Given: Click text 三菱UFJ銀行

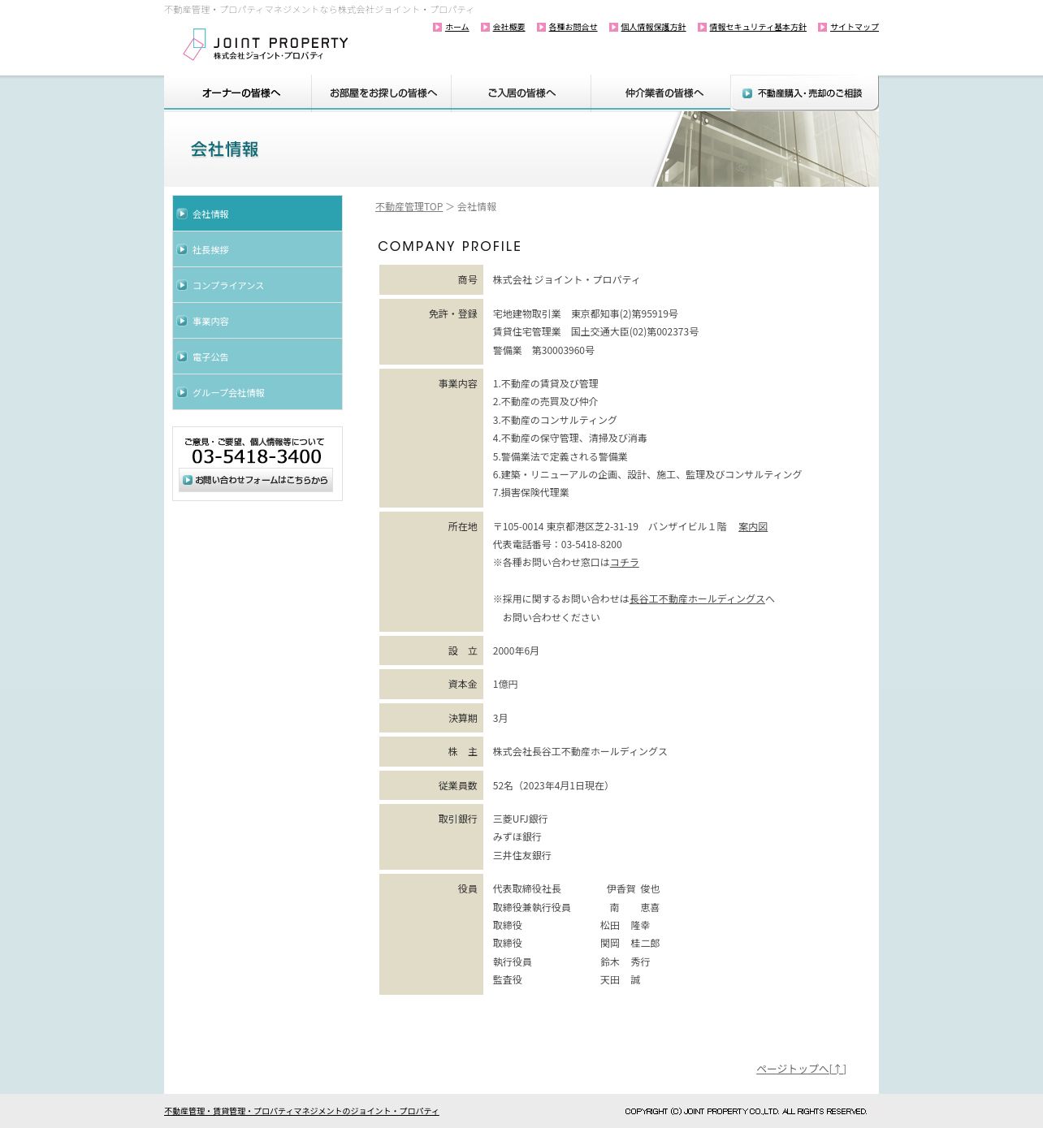Looking at the screenshot, I should 520,819.
